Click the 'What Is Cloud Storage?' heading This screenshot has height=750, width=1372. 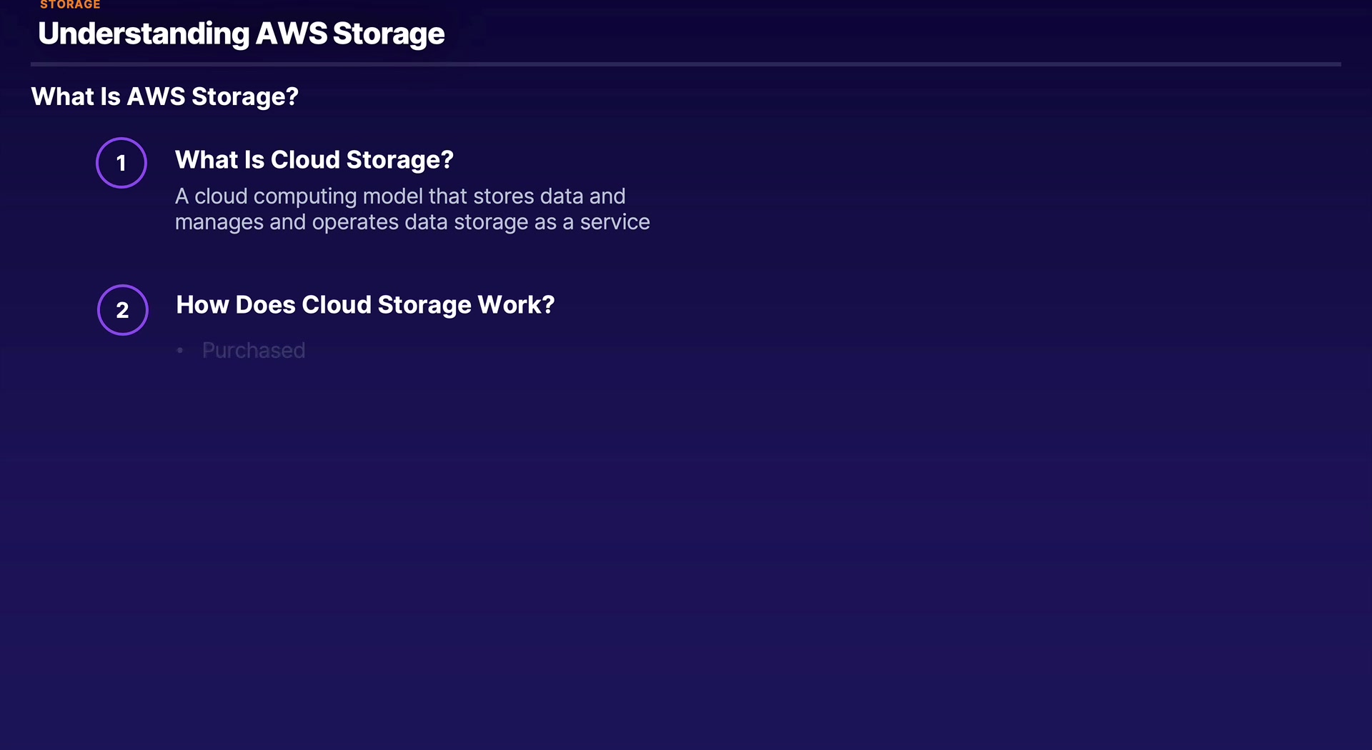tap(314, 160)
